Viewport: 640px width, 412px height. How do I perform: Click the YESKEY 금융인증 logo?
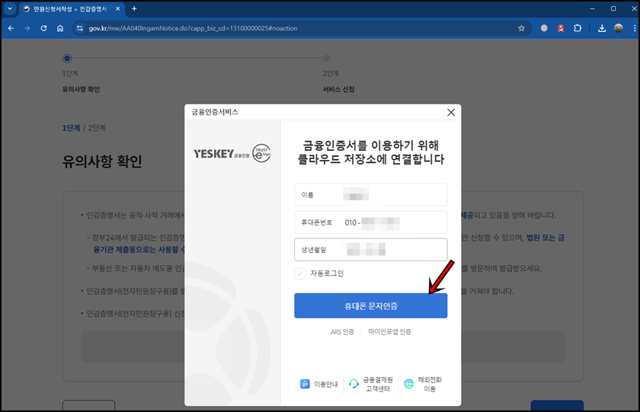[221, 154]
